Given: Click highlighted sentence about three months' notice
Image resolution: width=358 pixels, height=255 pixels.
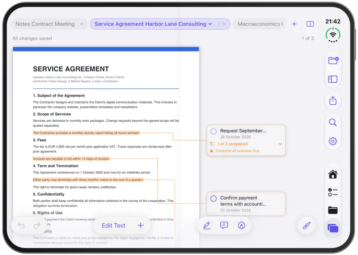Looking at the screenshot, I should (88, 180).
